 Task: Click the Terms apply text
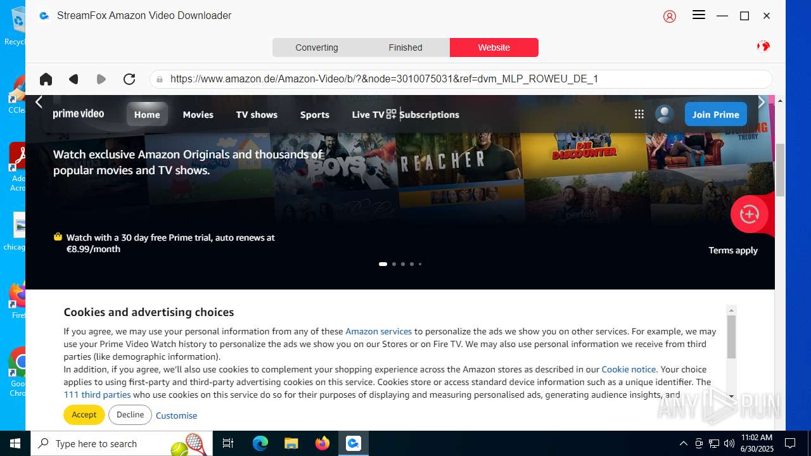click(733, 250)
